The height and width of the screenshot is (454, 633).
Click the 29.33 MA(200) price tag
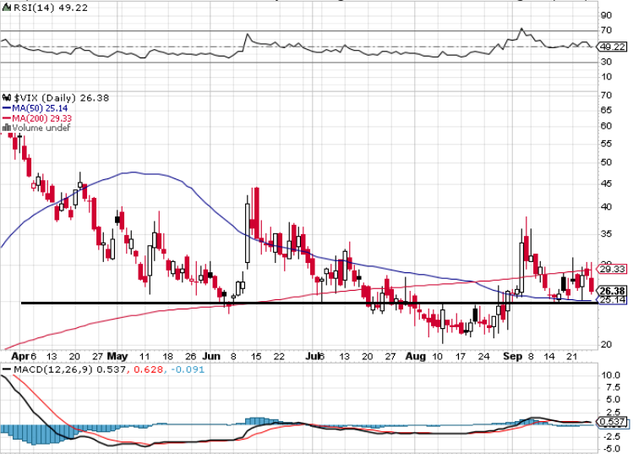click(x=612, y=269)
